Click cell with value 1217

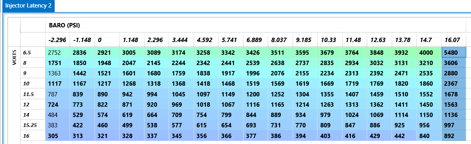click(x=107, y=84)
